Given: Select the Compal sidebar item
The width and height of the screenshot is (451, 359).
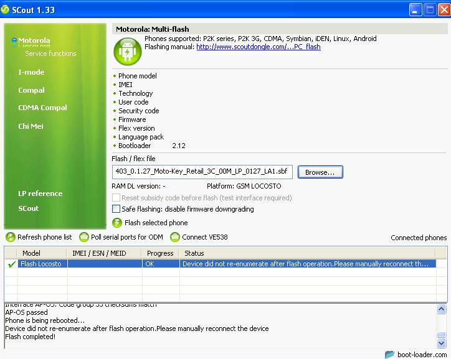Looking at the screenshot, I should click(x=31, y=90).
